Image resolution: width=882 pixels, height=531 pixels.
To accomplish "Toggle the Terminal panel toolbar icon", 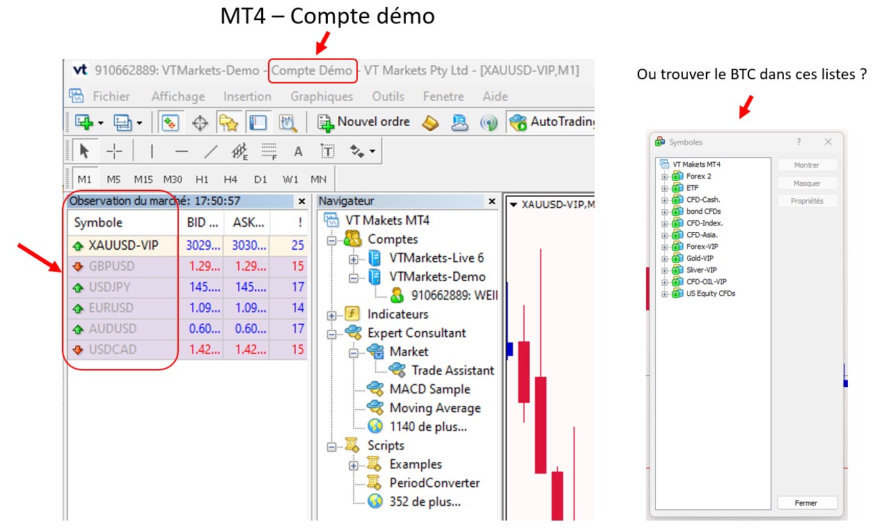I will point(258,123).
